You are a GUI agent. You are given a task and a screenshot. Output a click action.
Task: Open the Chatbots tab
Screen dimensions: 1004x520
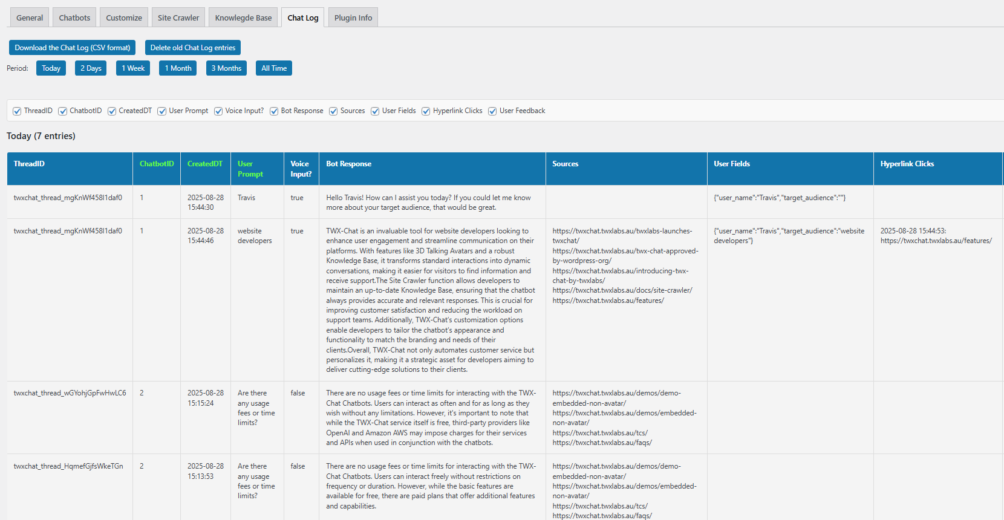(x=74, y=18)
